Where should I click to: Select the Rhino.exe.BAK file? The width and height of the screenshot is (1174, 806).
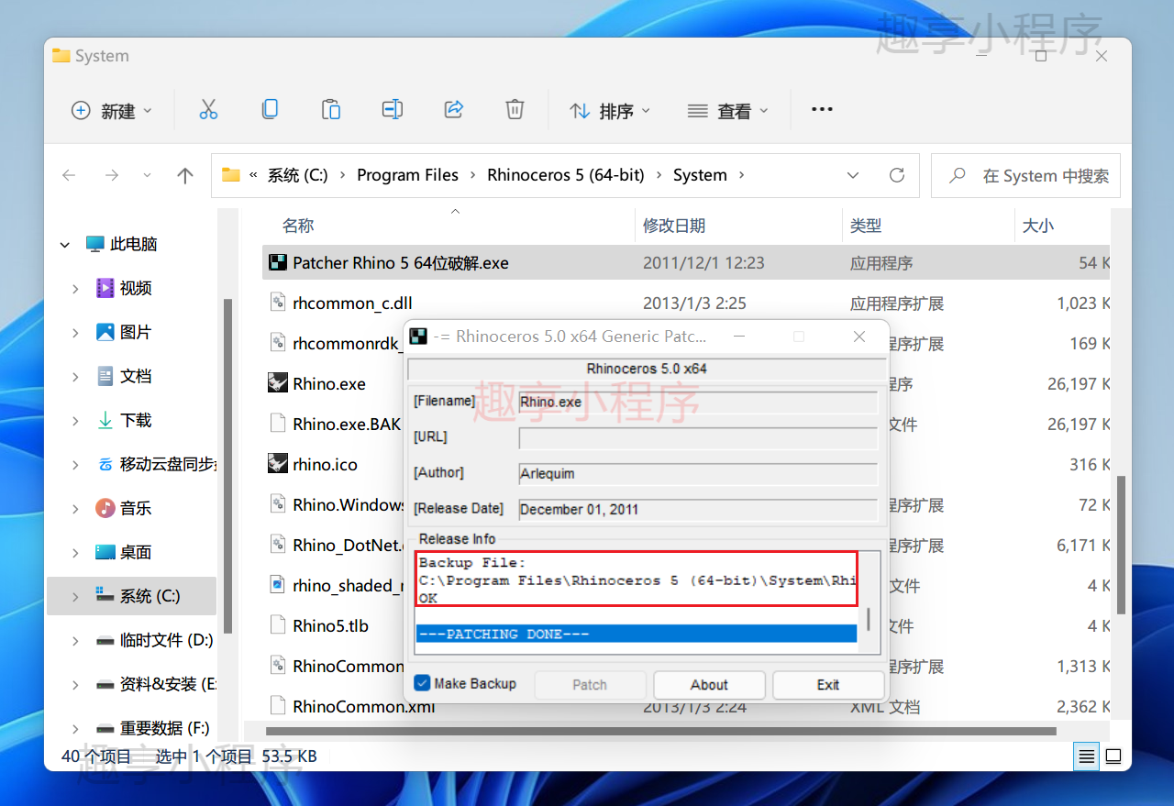[347, 424]
